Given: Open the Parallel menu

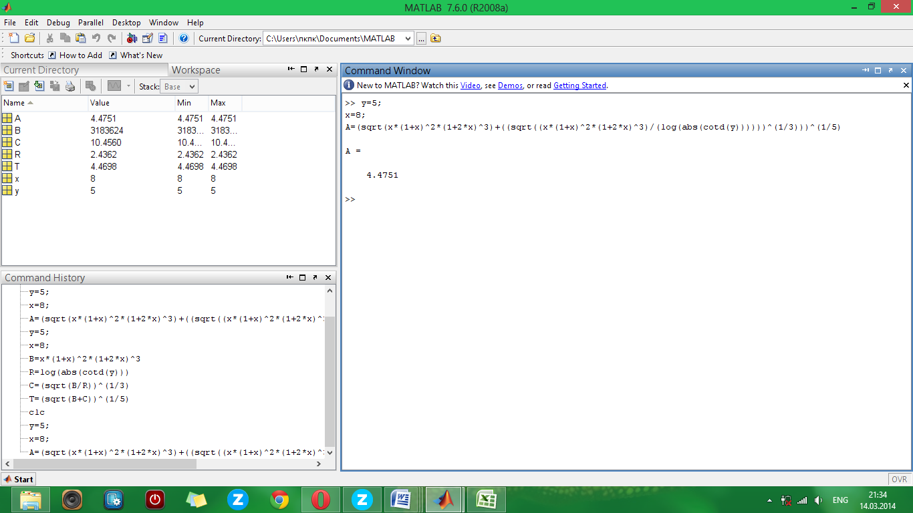Looking at the screenshot, I should (x=91, y=22).
